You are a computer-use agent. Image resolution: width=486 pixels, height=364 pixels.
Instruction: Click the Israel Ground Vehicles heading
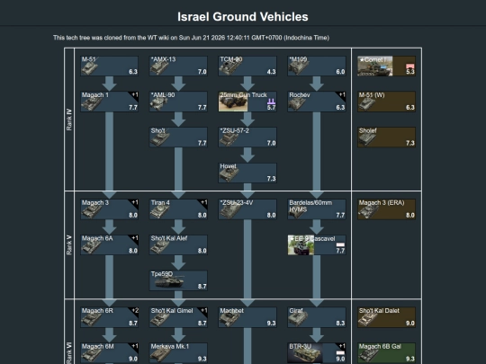click(243, 17)
